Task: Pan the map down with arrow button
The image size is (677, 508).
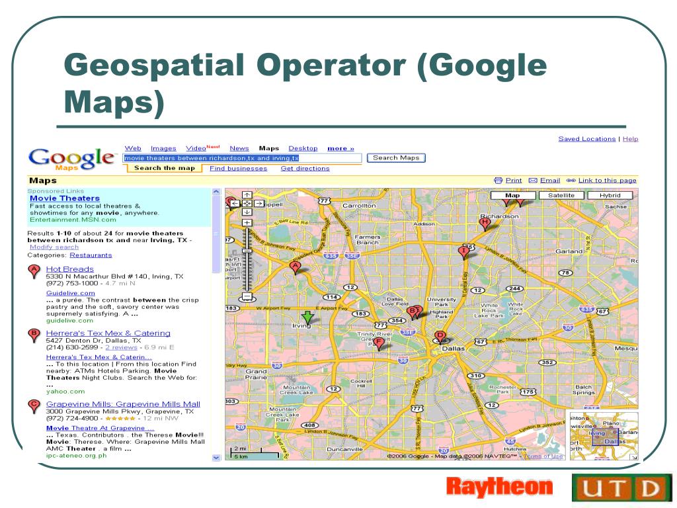Action: 247,212
